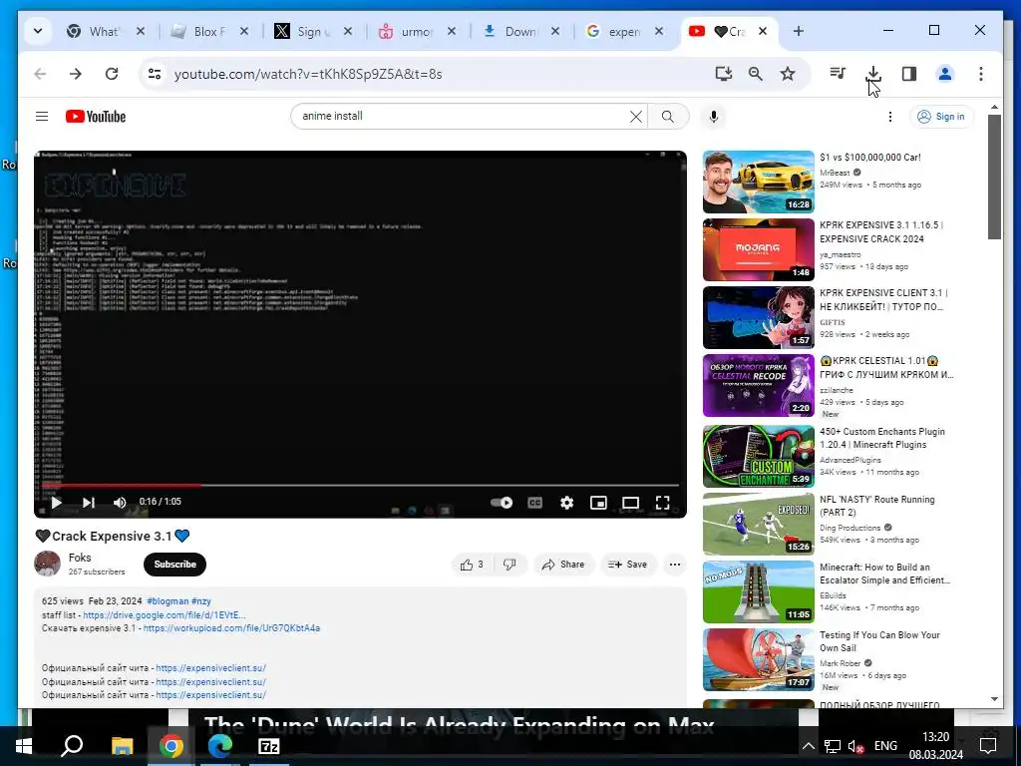Toggle closed captions
The image size is (1021, 766).
point(534,503)
